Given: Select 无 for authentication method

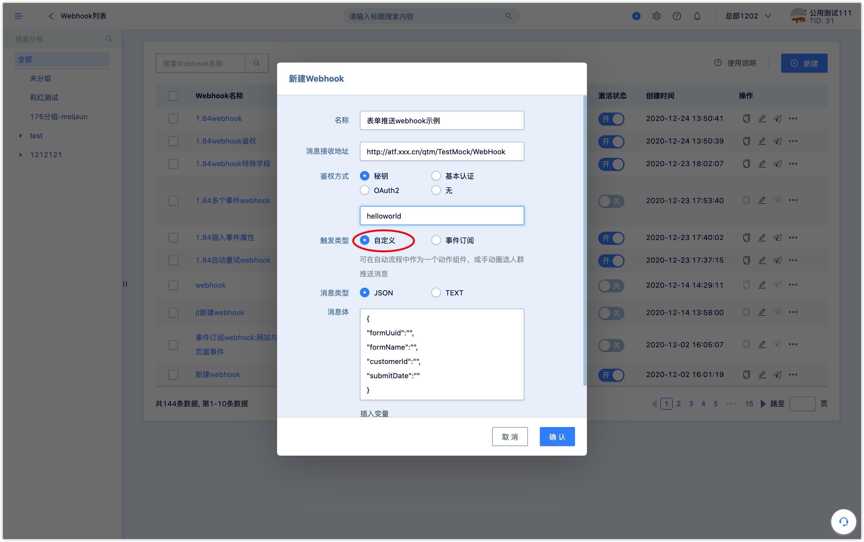Looking at the screenshot, I should pyautogui.click(x=436, y=190).
